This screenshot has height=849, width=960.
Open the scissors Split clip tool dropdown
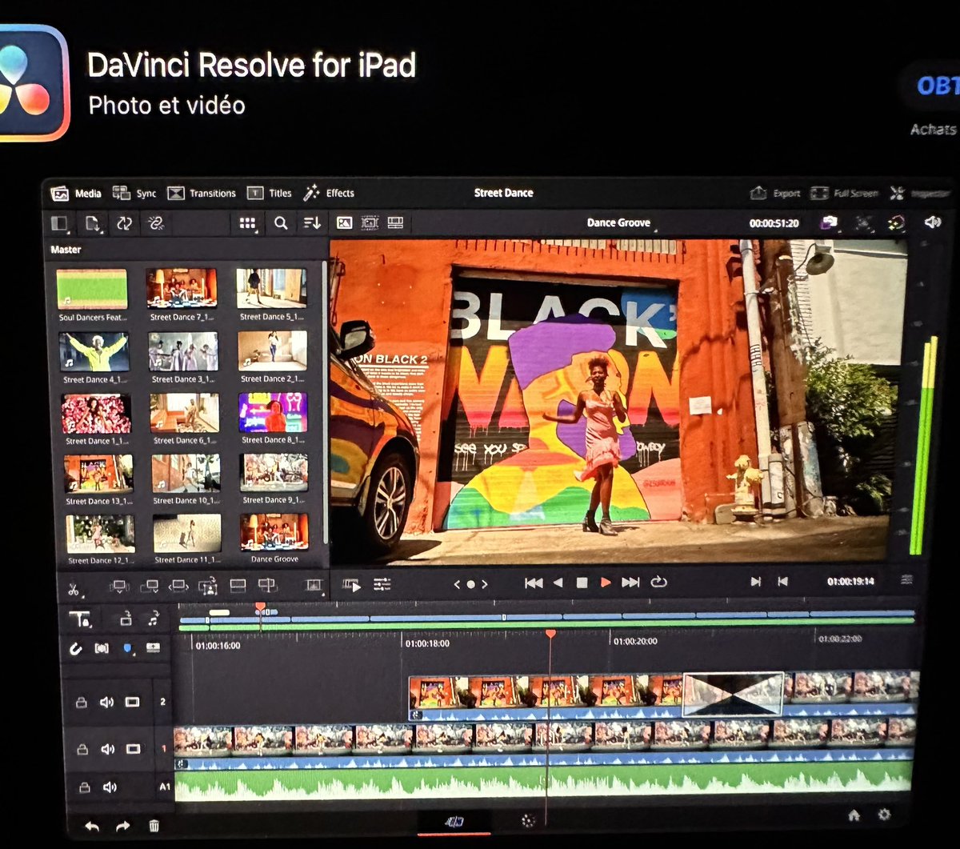74,590
